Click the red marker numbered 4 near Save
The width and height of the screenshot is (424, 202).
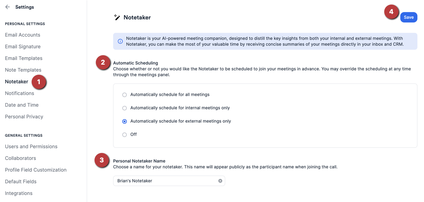(x=391, y=12)
